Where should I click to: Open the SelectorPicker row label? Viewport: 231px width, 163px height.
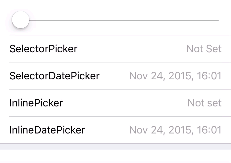pos(43,49)
